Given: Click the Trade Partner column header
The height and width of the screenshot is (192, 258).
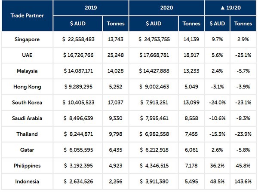Looking at the screenshot, I should (27, 16).
